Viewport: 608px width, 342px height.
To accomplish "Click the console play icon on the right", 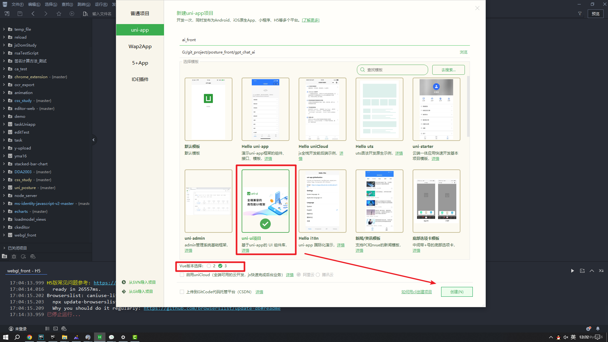I will [x=573, y=271].
